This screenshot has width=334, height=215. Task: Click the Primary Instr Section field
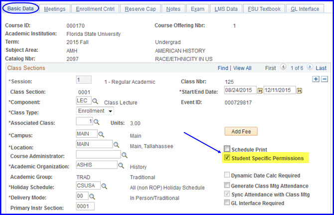coord(85,206)
